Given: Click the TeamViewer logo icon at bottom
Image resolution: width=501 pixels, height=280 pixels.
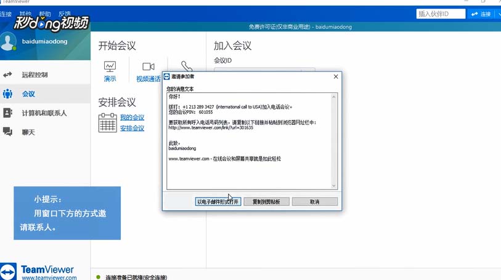Looking at the screenshot, I should pyautogui.click(x=8, y=272).
